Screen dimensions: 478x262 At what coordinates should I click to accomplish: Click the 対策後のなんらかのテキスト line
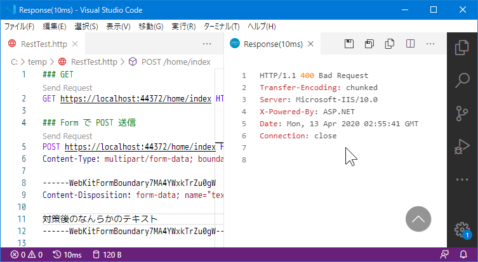point(100,219)
